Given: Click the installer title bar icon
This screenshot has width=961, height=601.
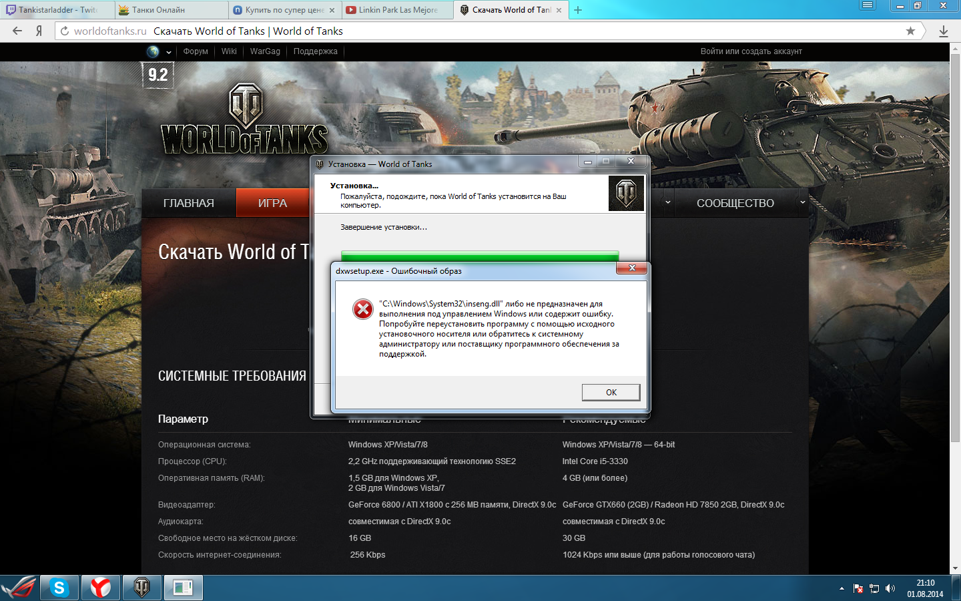Looking at the screenshot, I should pyautogui.click(x=320, y=164).
